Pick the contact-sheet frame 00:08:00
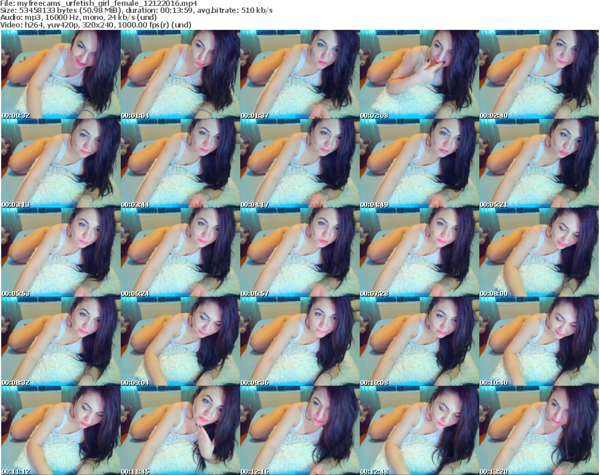This screenshot has height=475, width=600. point(539,252)
